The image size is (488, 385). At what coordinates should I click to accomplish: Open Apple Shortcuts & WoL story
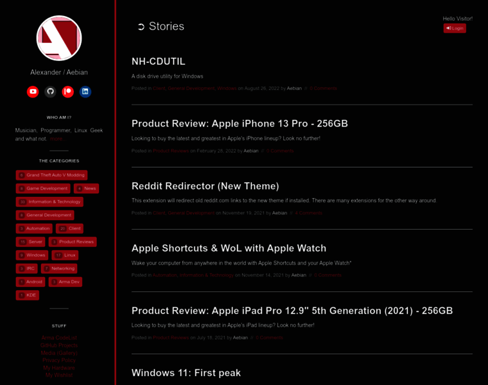click(229, 248)
